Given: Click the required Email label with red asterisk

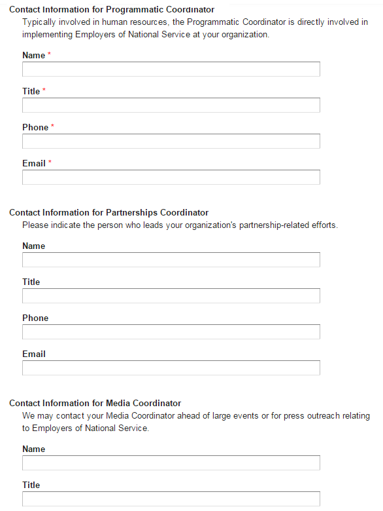Looking at the screenshot, I should point(34,163).
